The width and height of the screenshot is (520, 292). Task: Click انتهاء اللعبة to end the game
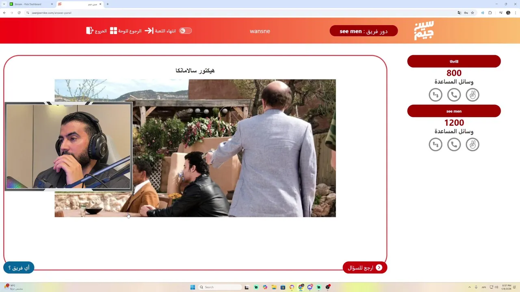[x=160, y=31]
